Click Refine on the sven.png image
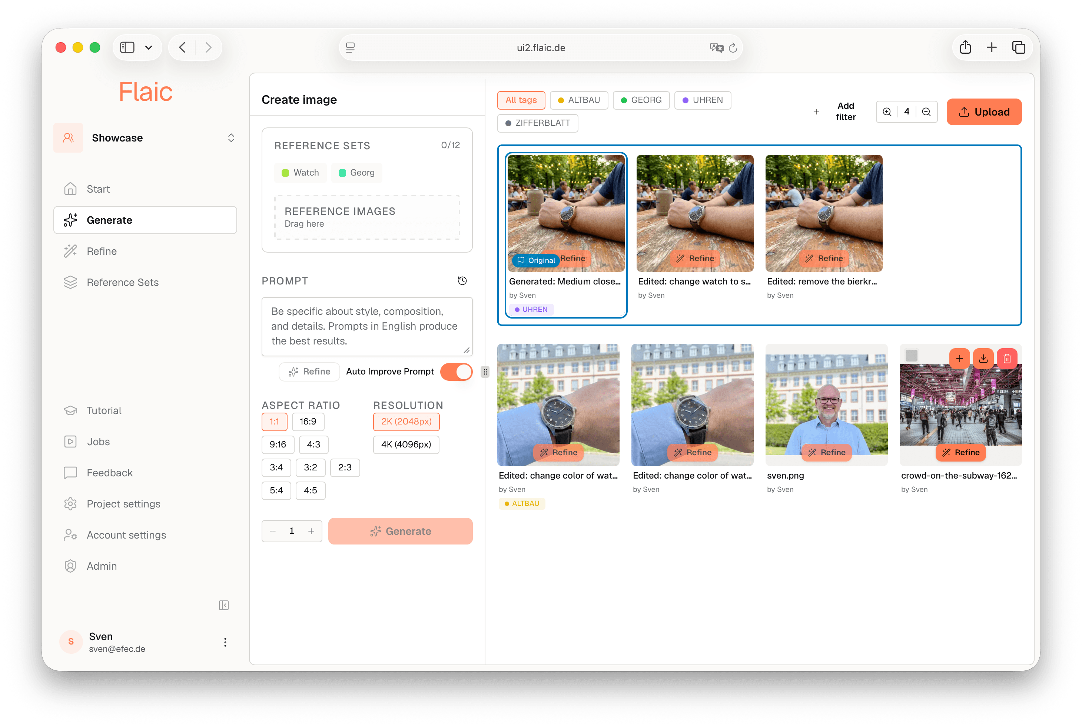Image resolution: width=1082 pixels, height=726 pixels. coord(826,452)
